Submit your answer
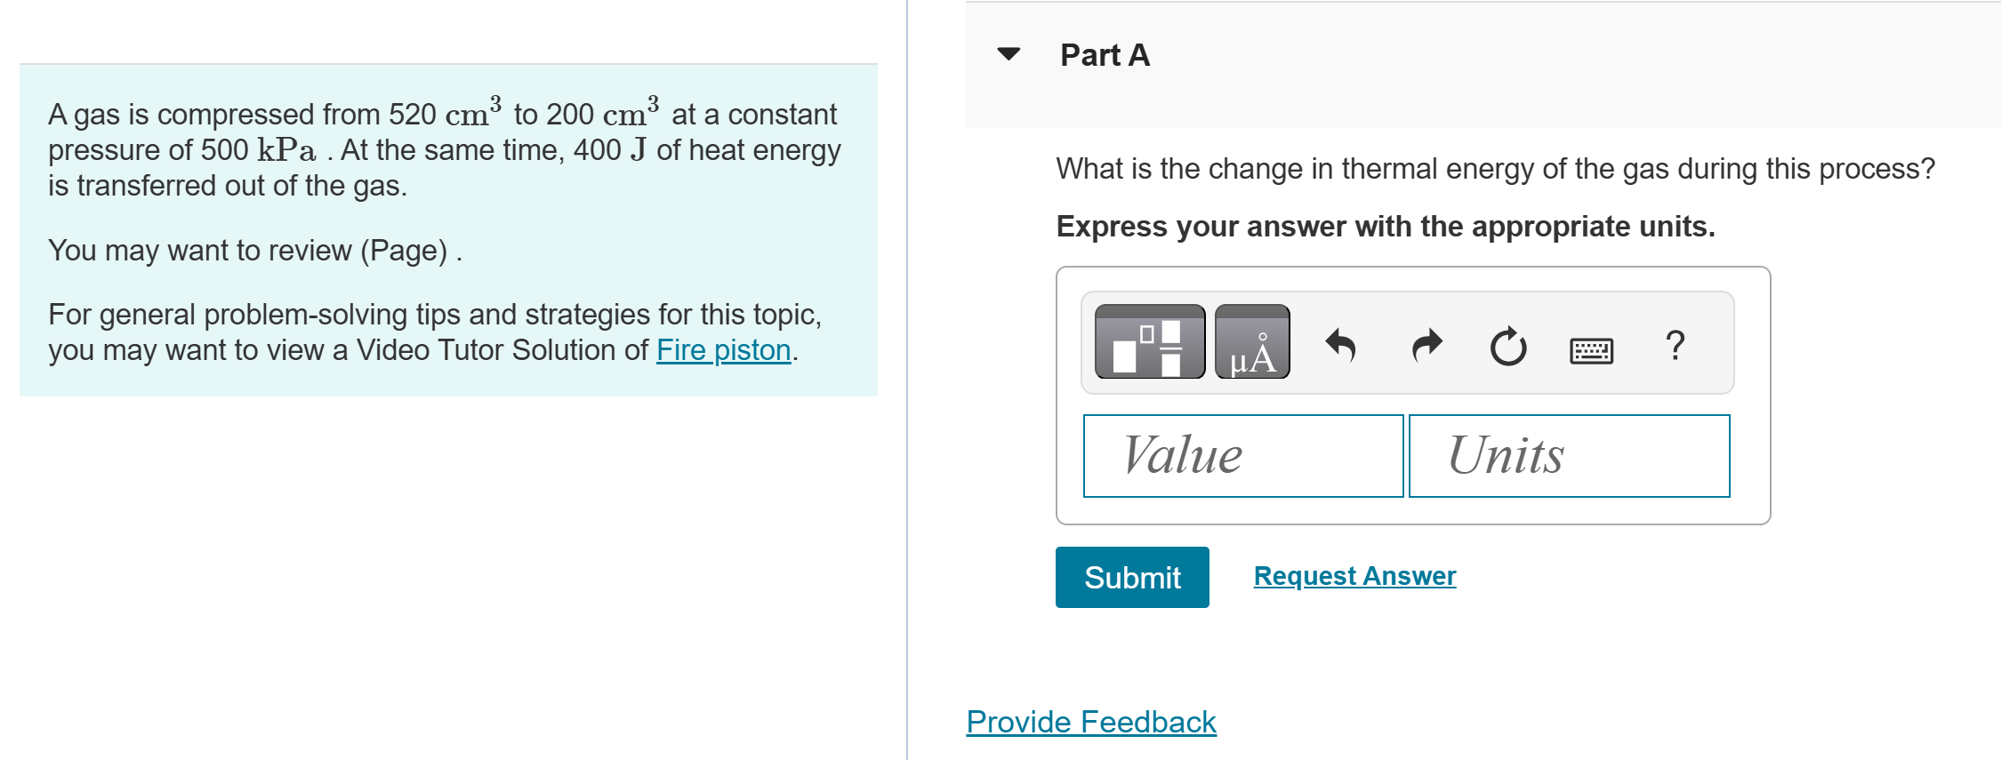Image resolution: width=2001 pixels, height=760 pixels. pos(1131,577)
